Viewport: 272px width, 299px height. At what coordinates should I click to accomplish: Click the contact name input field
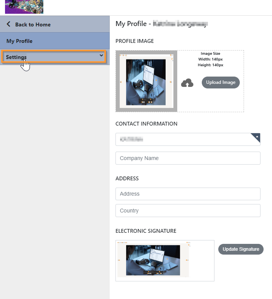click(188, 139)
